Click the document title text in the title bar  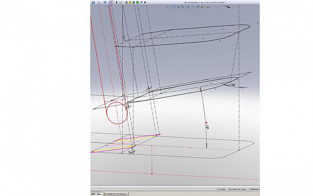click(x=205, y=2)
